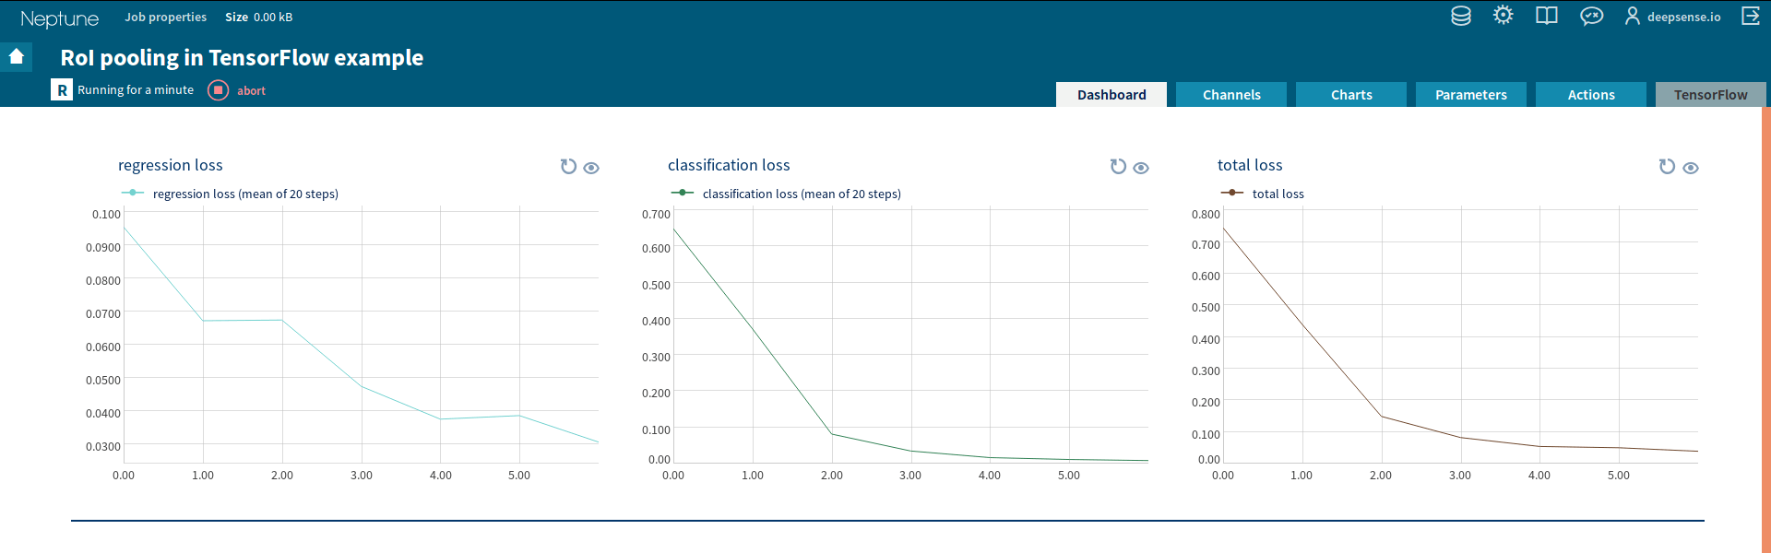Toggle visibility eye on total loss chart

coord(1691,168)
